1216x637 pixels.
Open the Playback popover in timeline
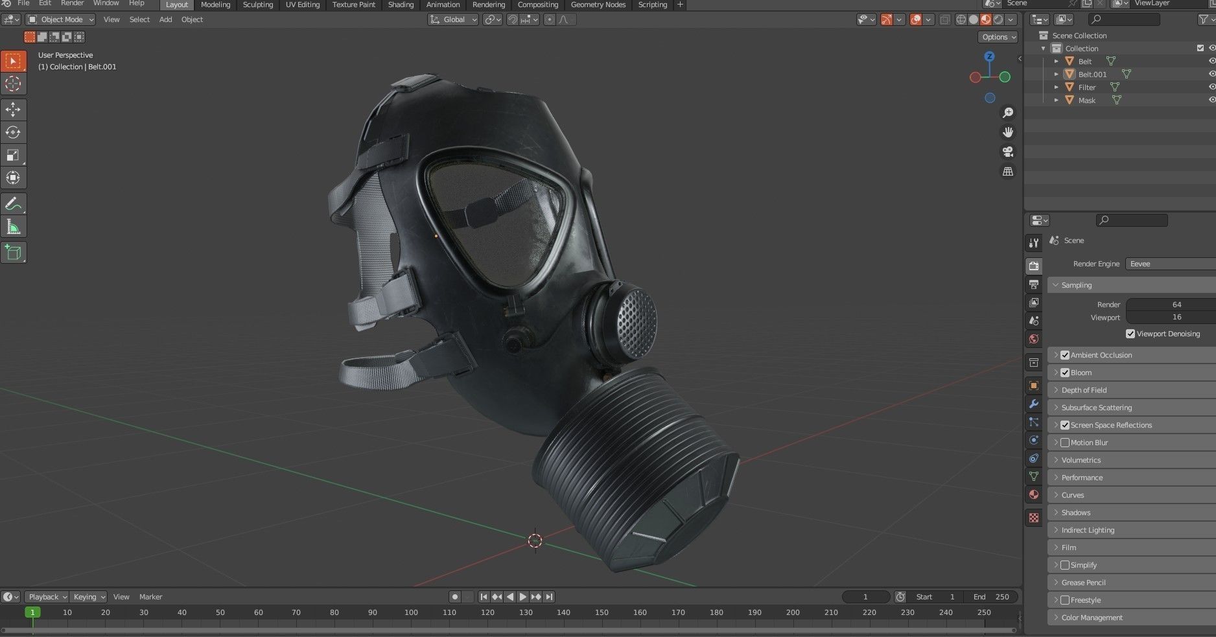(x=48, y=597)
